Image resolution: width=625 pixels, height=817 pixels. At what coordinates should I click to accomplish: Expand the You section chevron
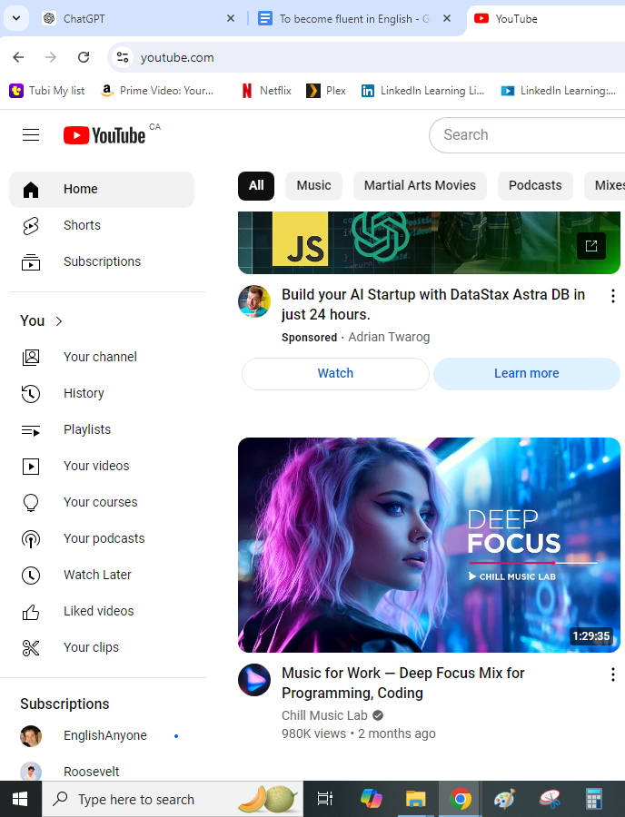coord(59,321)
